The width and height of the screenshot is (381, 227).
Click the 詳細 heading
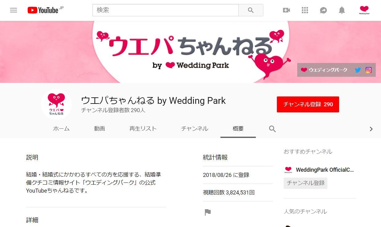point(32,220)
